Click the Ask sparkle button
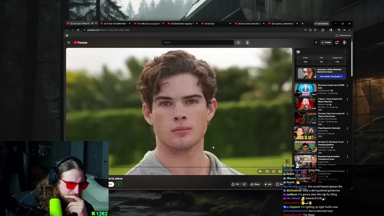The image size is (384, 216). pyautogui.click(x=268, y=184)
